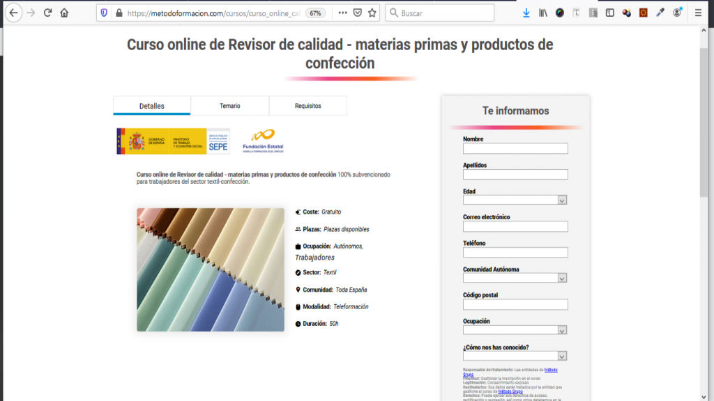Open the browser home page
The width and height of the screenshot is (714, 401).
(64, 13)
